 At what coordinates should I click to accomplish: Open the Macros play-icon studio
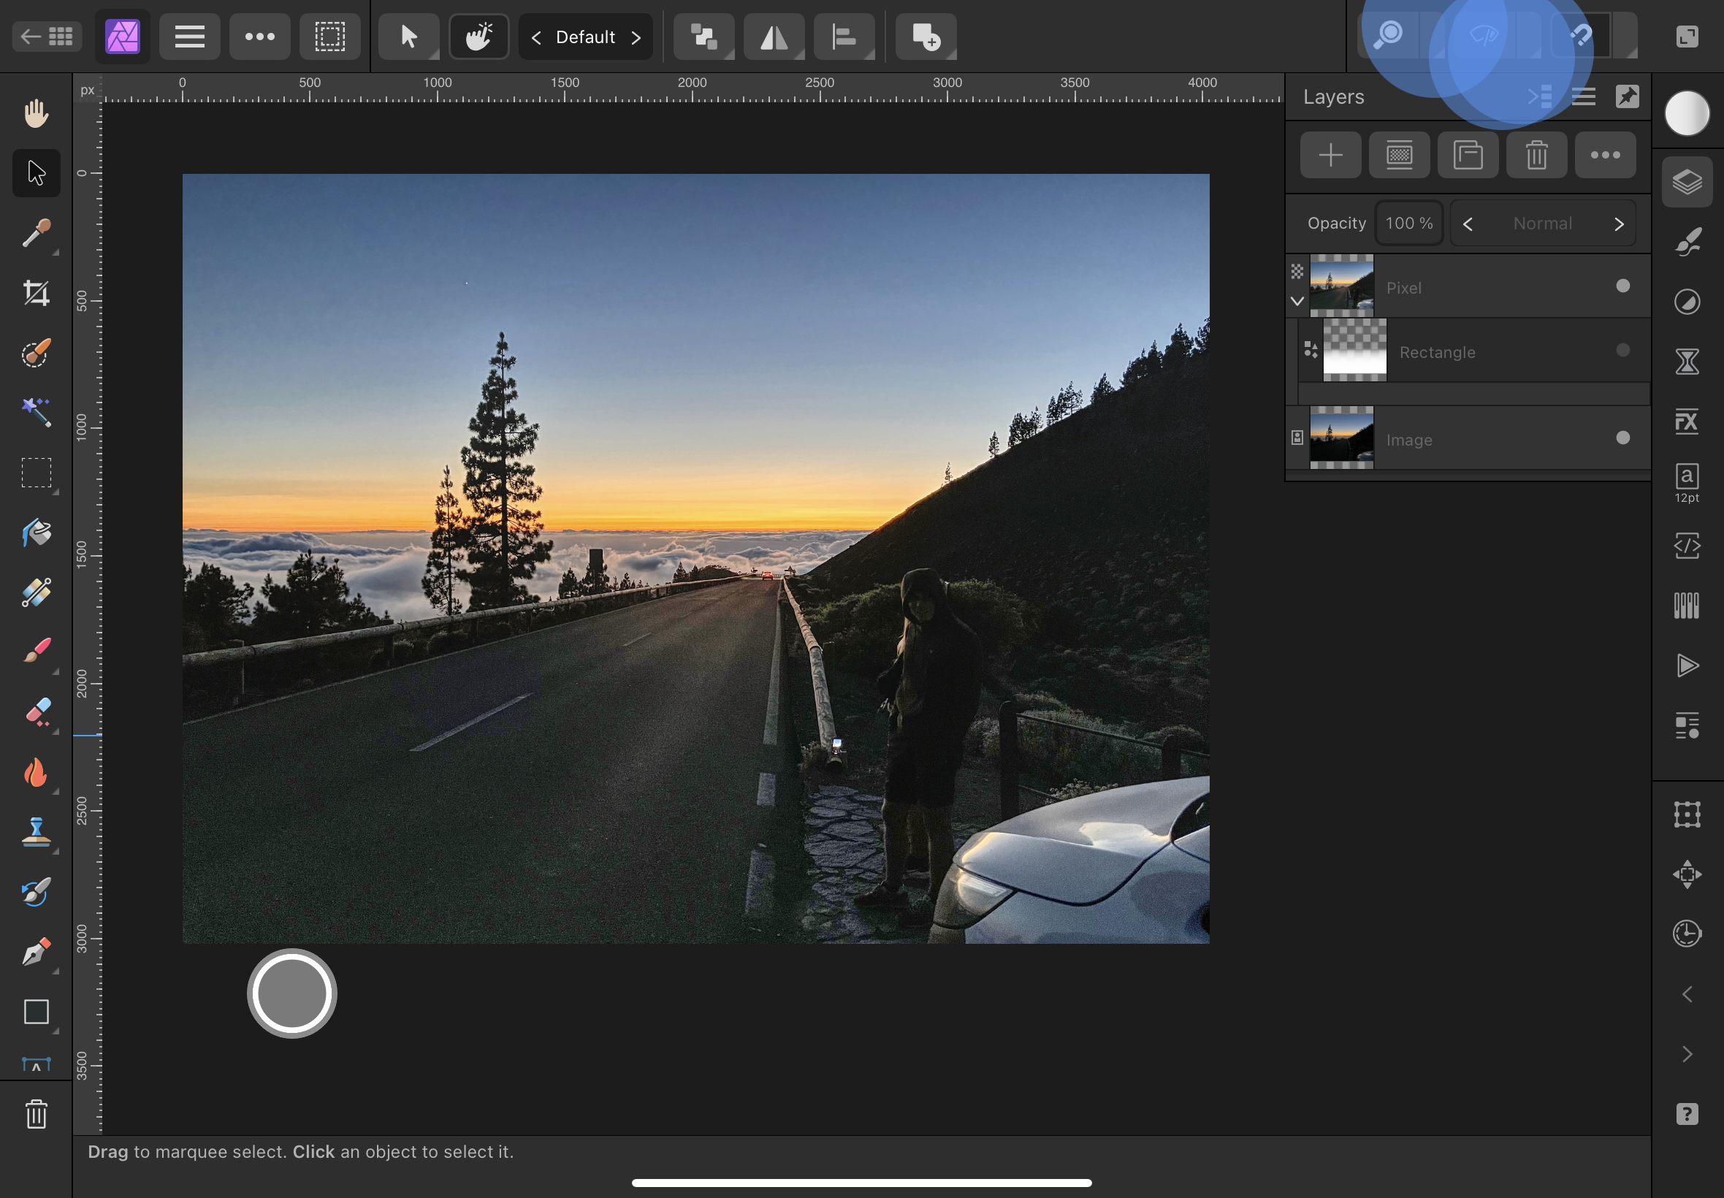(x=1687, y=665)
